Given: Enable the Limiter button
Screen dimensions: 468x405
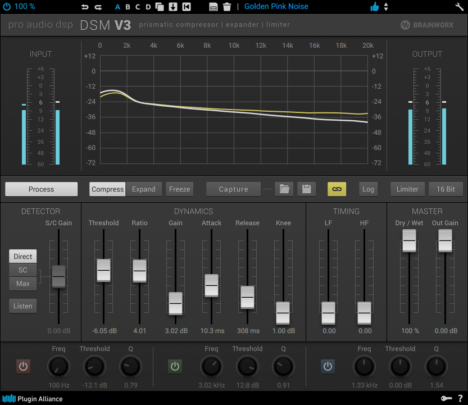Looking at the screenshot, I should tap(407, 189).
